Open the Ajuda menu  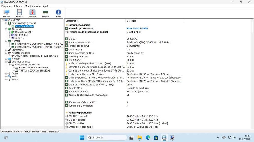tap(46, 6)
